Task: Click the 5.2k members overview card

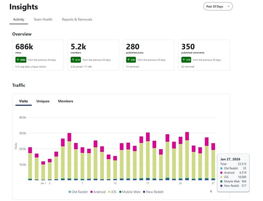Action: pos(93,55)
